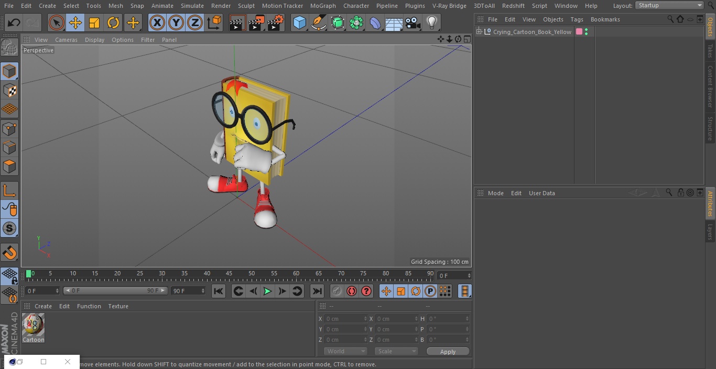Open the Objects panel Tags menu
Image resolution: width=716 pixels, height=369 pixels.
[x=577, y=19]
